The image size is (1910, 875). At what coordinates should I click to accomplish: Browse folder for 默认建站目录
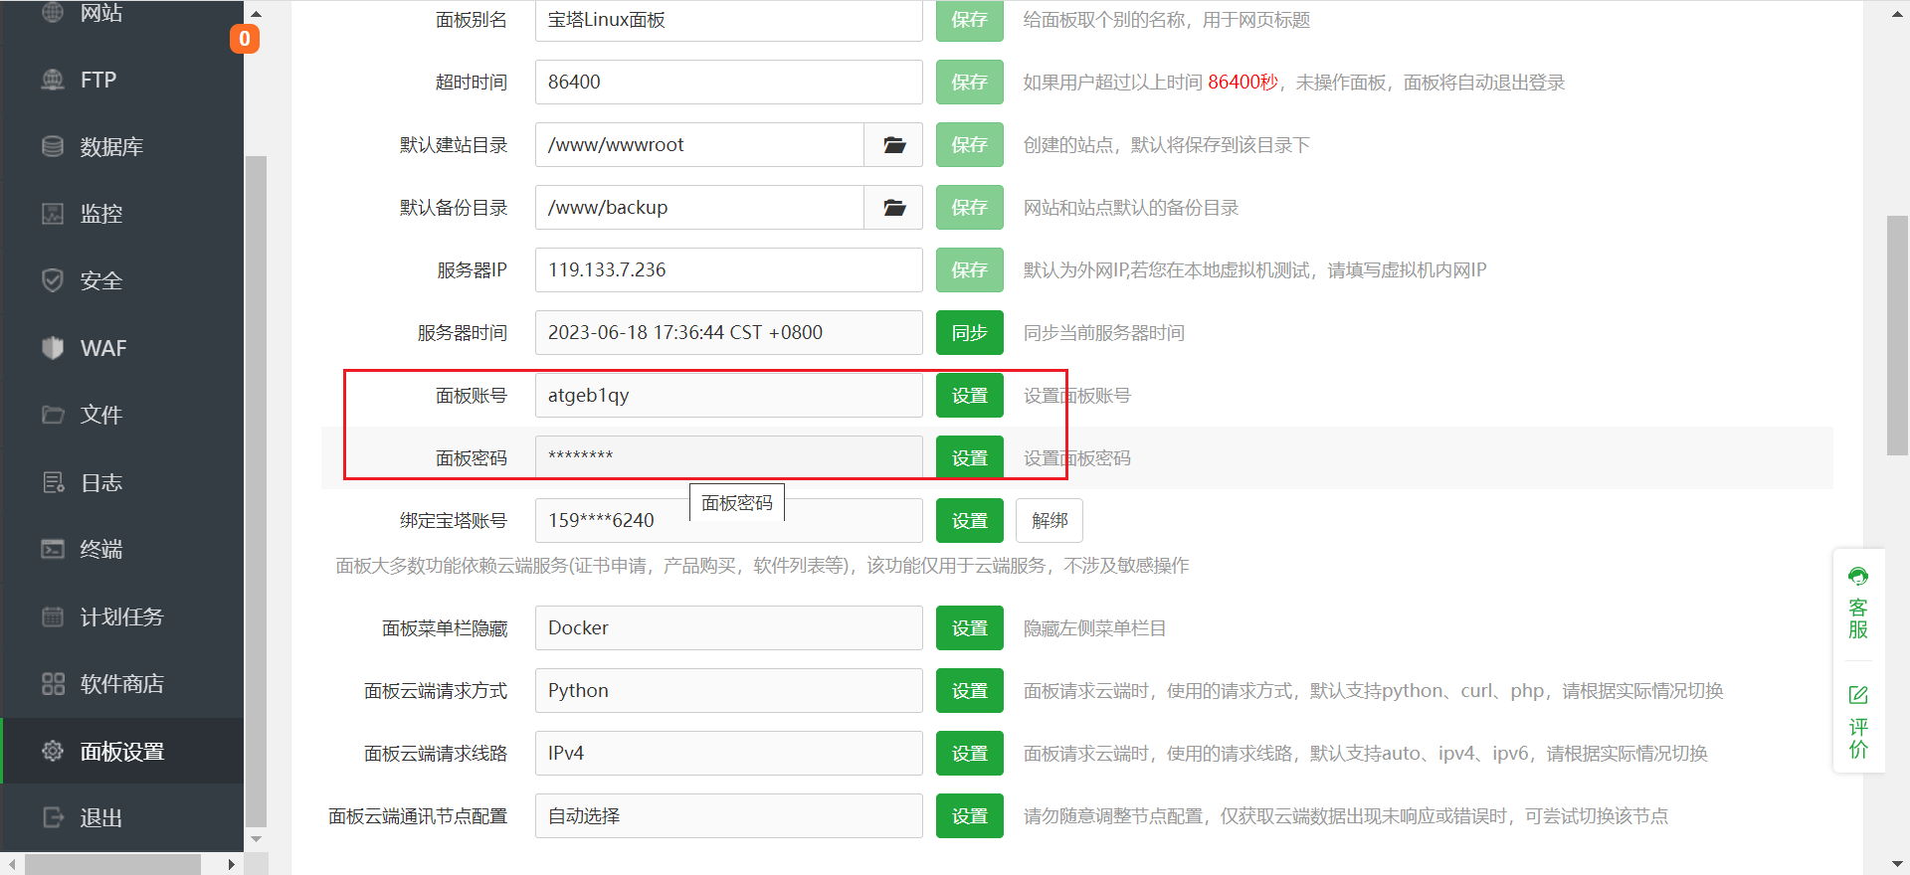point(893,145)
